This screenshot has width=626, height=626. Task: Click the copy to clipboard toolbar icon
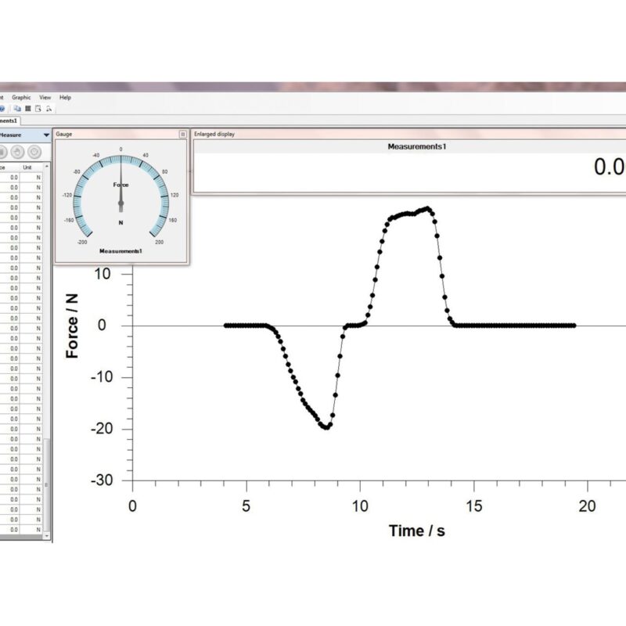[17, 108]
